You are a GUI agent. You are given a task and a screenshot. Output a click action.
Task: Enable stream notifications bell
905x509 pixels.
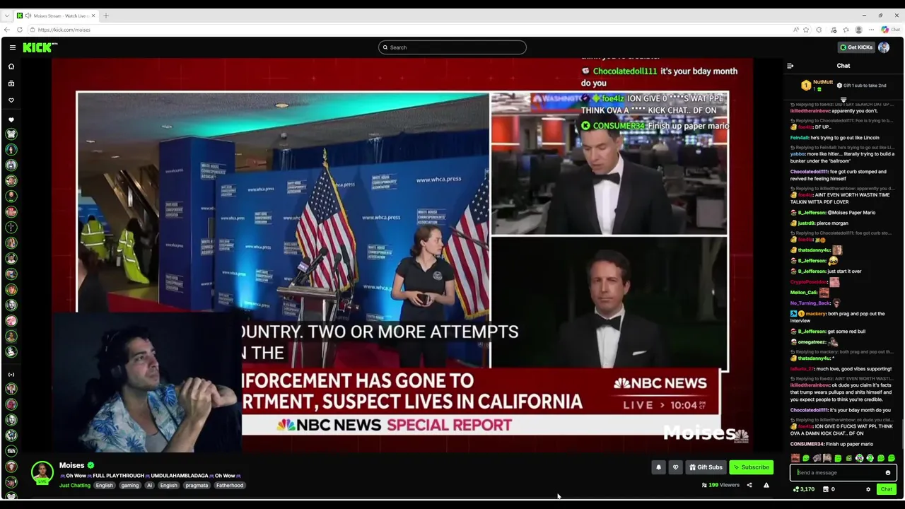coord(658,467)
